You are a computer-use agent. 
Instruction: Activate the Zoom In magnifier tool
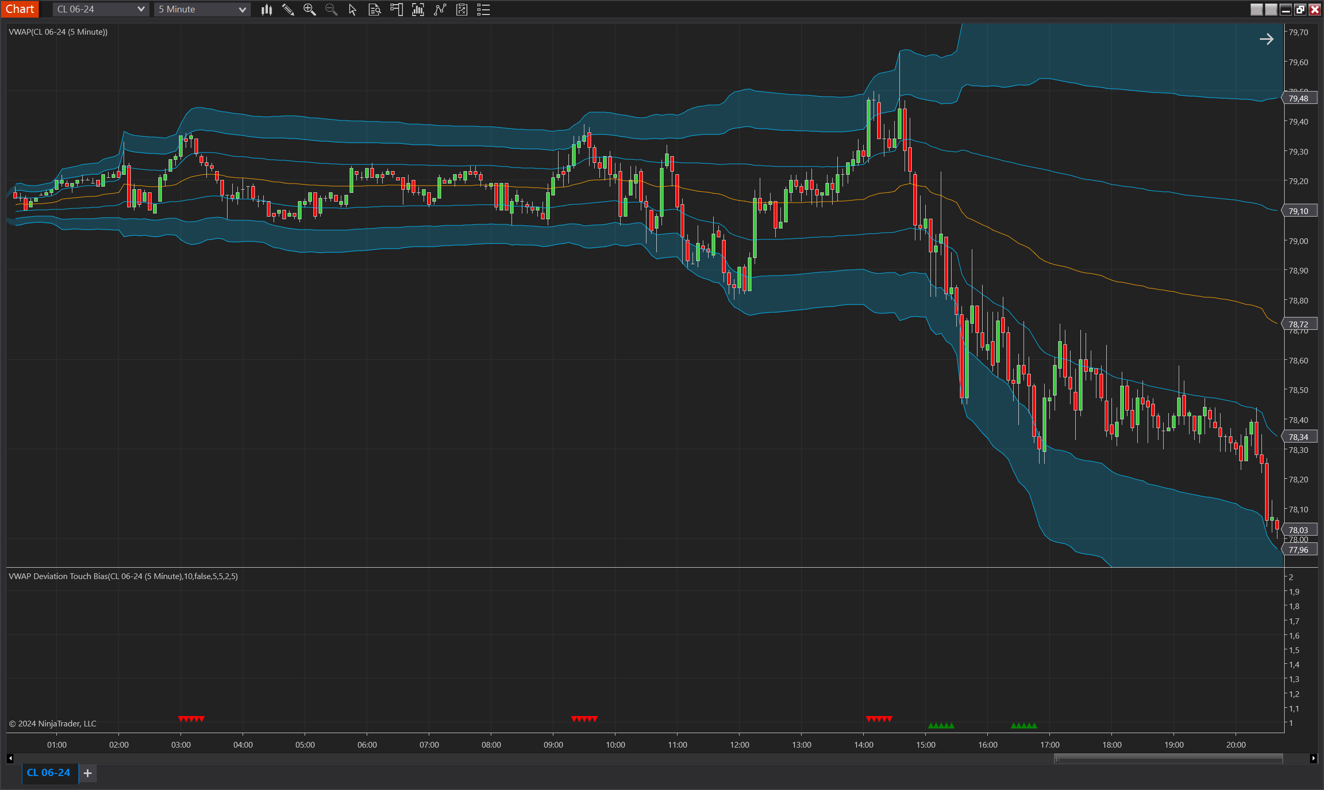tap(309, 10)
